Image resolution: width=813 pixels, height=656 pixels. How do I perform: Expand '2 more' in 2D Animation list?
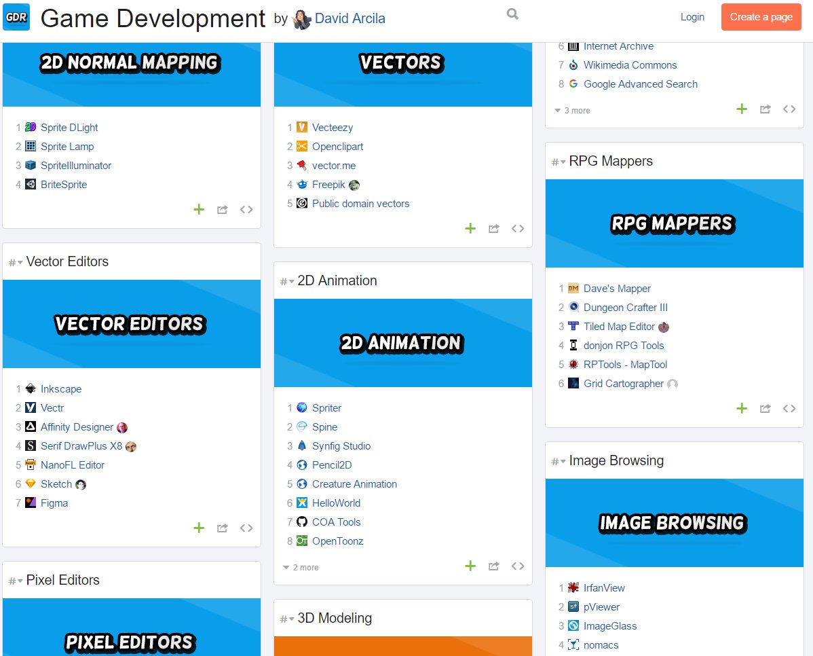(x=301, y=568)
